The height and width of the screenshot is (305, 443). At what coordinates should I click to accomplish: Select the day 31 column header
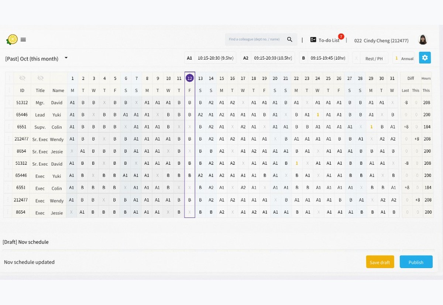point(392,78)
